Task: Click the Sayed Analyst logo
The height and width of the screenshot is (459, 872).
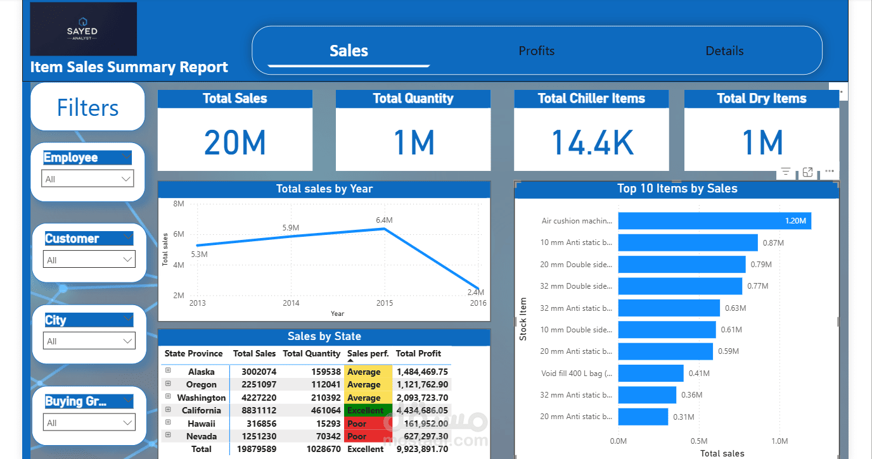Action: pos(83,28)
